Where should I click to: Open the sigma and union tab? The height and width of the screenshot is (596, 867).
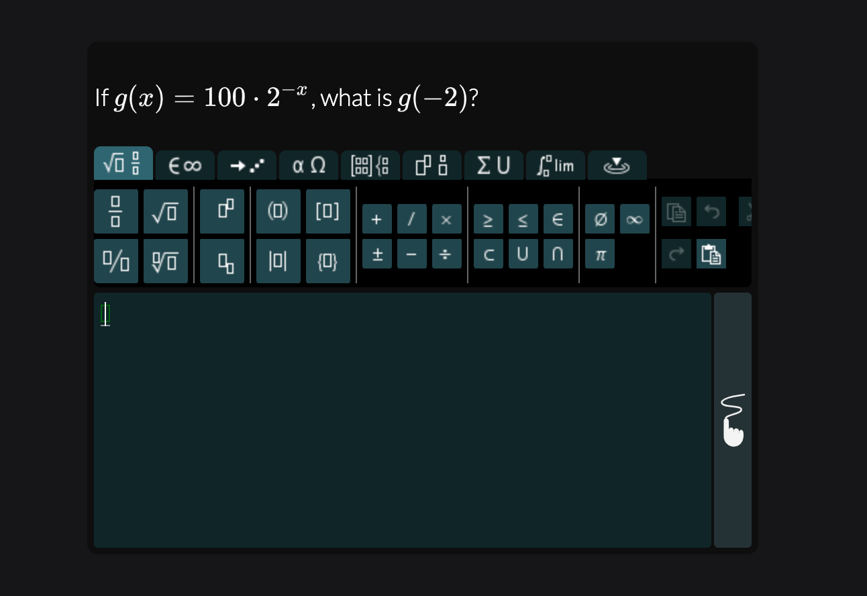[494, 164]
